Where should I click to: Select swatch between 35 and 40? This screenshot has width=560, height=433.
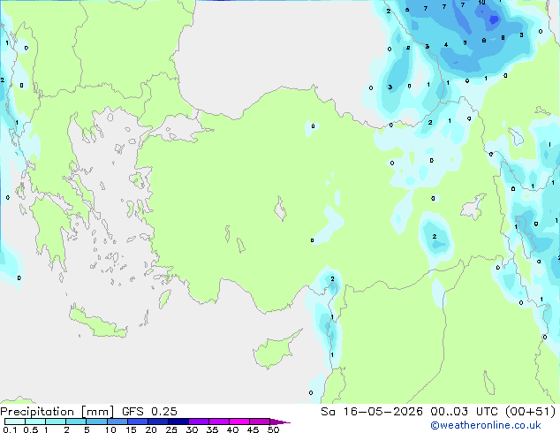point(218,422)
